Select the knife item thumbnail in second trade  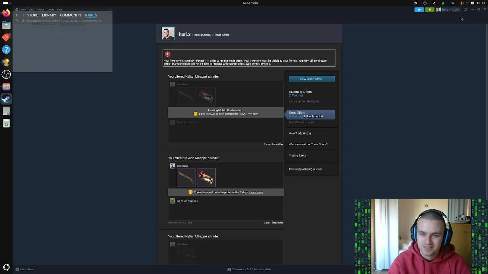pos(186,178)
